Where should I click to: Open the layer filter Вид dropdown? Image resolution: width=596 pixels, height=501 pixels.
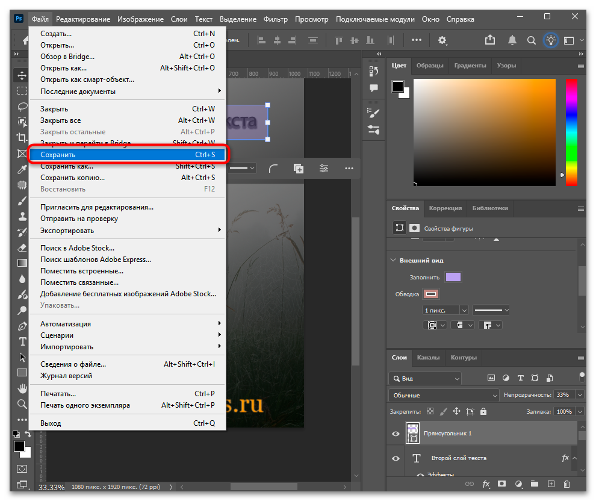tap(425, 379)
